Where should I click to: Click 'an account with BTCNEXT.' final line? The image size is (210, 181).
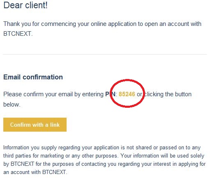point(35,172)
